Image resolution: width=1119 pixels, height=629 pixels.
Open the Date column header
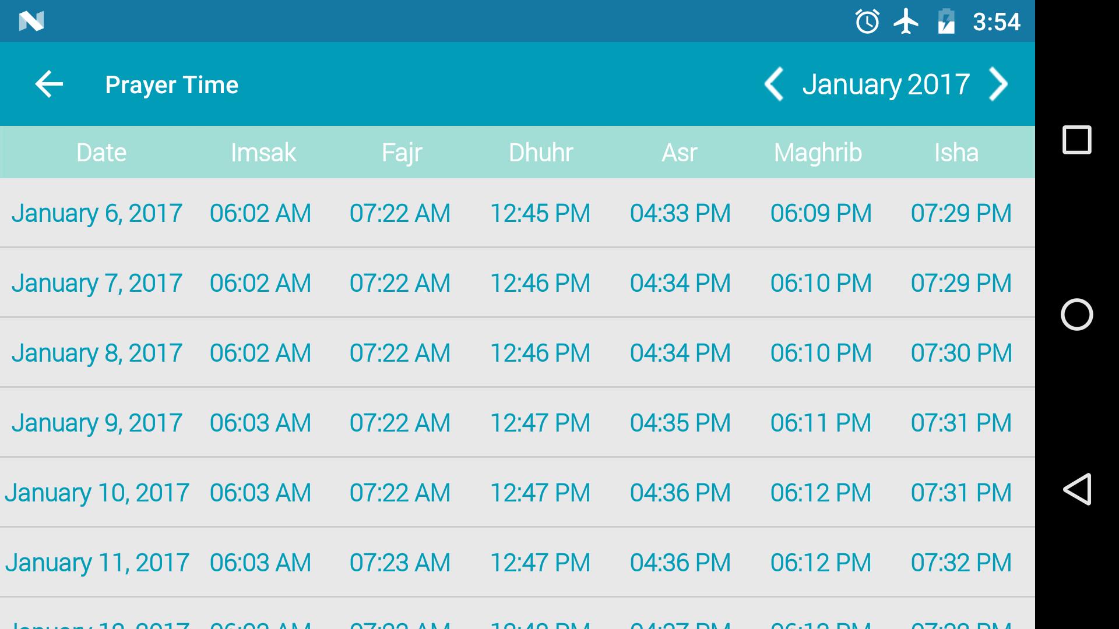tap(101, 151)
